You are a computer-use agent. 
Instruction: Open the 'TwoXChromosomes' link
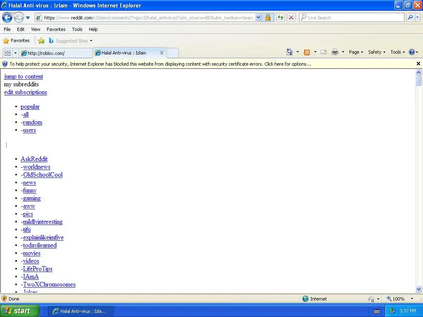pyautogui.click(x=50, y=285)
